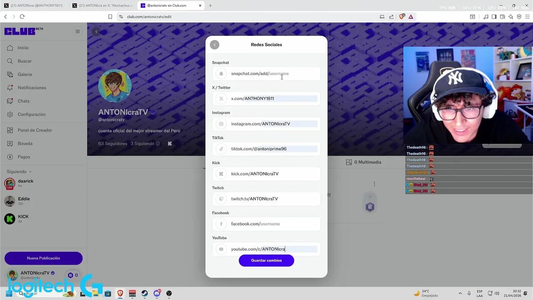Viewport: 533px width, 300px height.
Task: Focus the Facebook username field
Action: (266, 224)
